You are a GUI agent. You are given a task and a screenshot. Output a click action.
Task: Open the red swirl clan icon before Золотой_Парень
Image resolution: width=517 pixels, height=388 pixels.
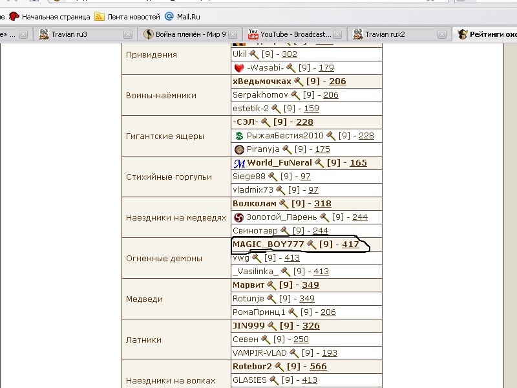pos(238,217)
